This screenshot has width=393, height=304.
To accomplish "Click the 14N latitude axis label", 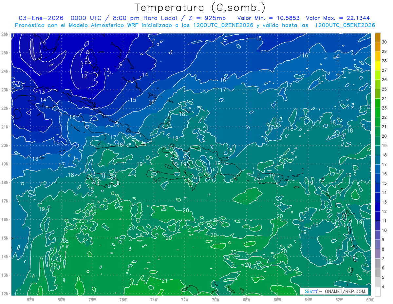I will [5, 256].
